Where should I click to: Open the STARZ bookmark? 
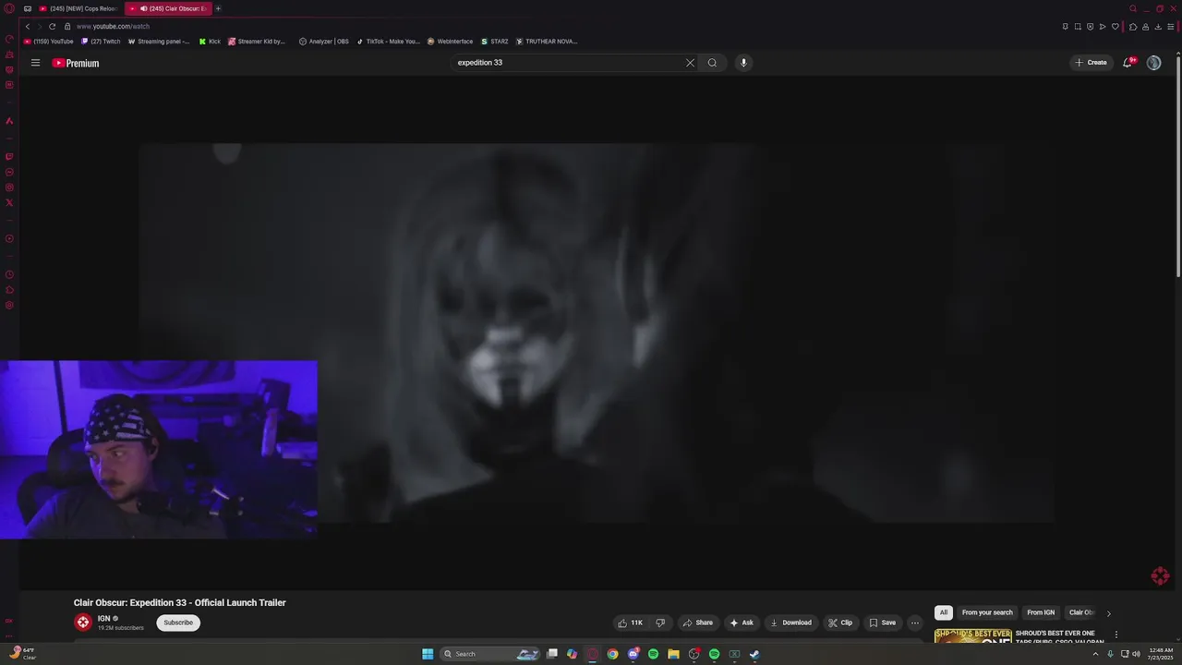coord(494,42)
